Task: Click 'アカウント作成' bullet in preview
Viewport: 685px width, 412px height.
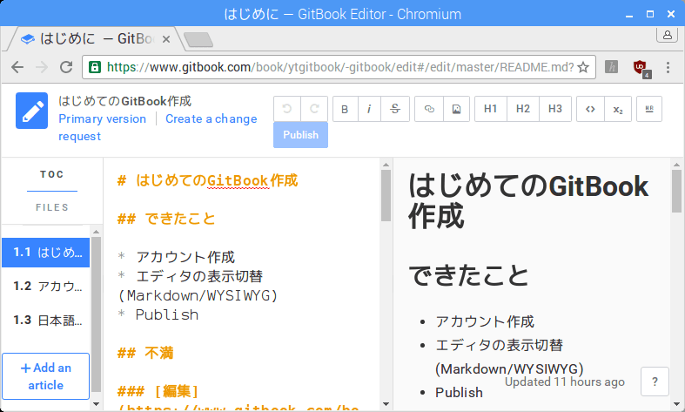Action: pos(485,322)
